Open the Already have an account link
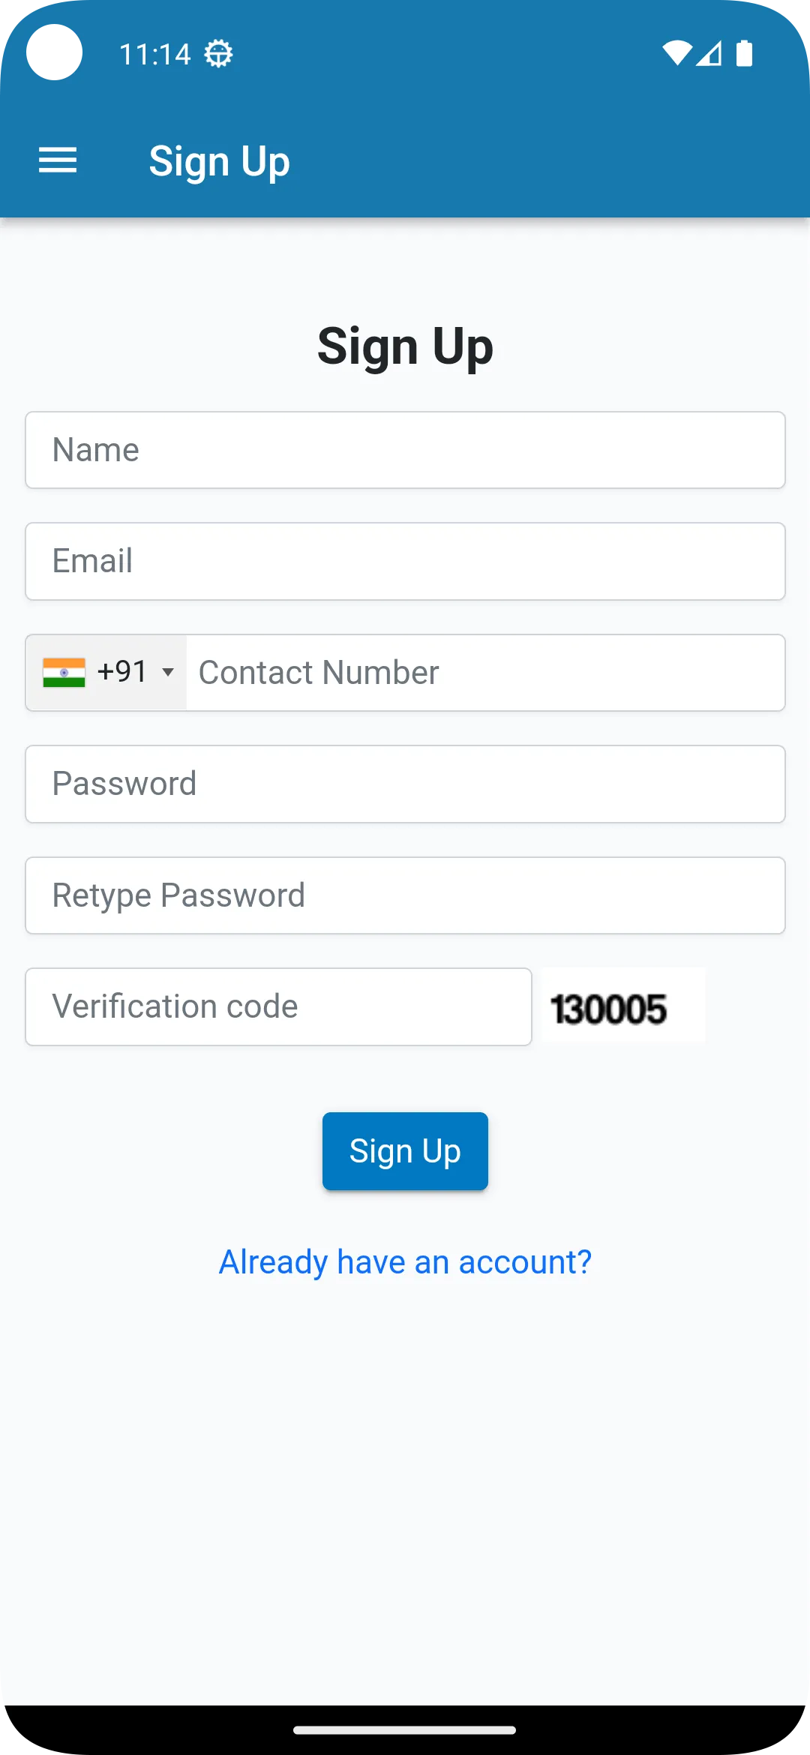The width and height of the screenshot is (810, 1755). pos(405,1262)
